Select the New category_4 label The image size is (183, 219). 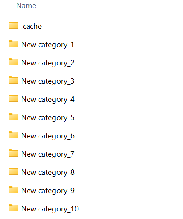(48, 100)
